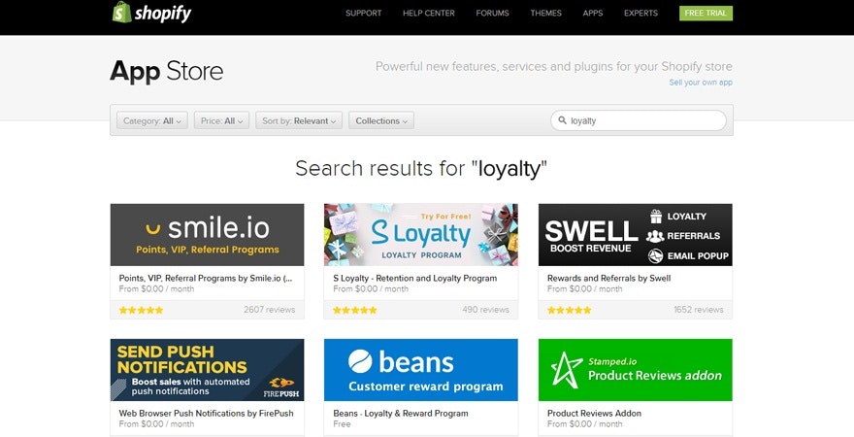Go to Support in top navigation
This screenshot has width=854, height=437.
[364, 14]
